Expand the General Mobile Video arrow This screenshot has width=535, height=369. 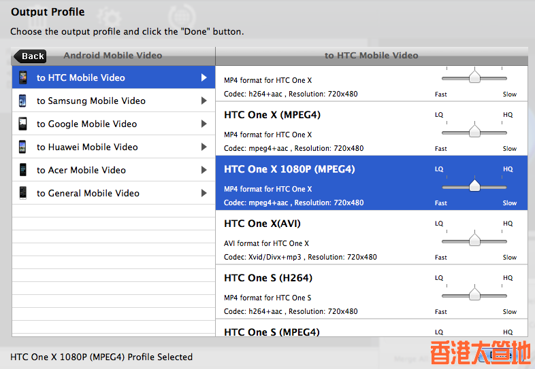point(204,193)
